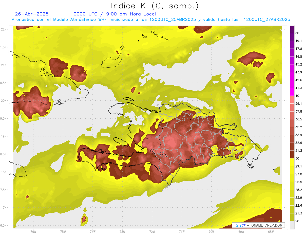Click the "1200UTC_25ABR2025" initialization time

[x=173, y=20]
